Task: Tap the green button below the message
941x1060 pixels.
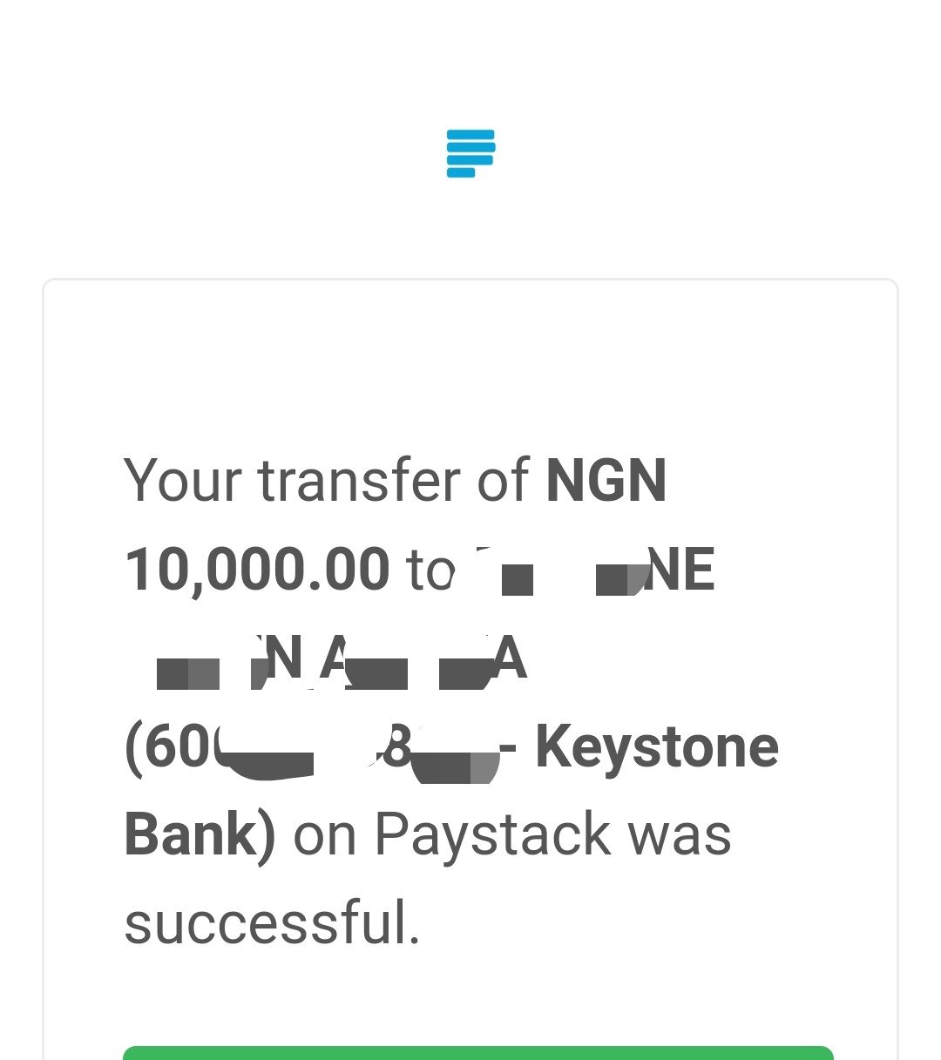Action: pos(478,1052)
